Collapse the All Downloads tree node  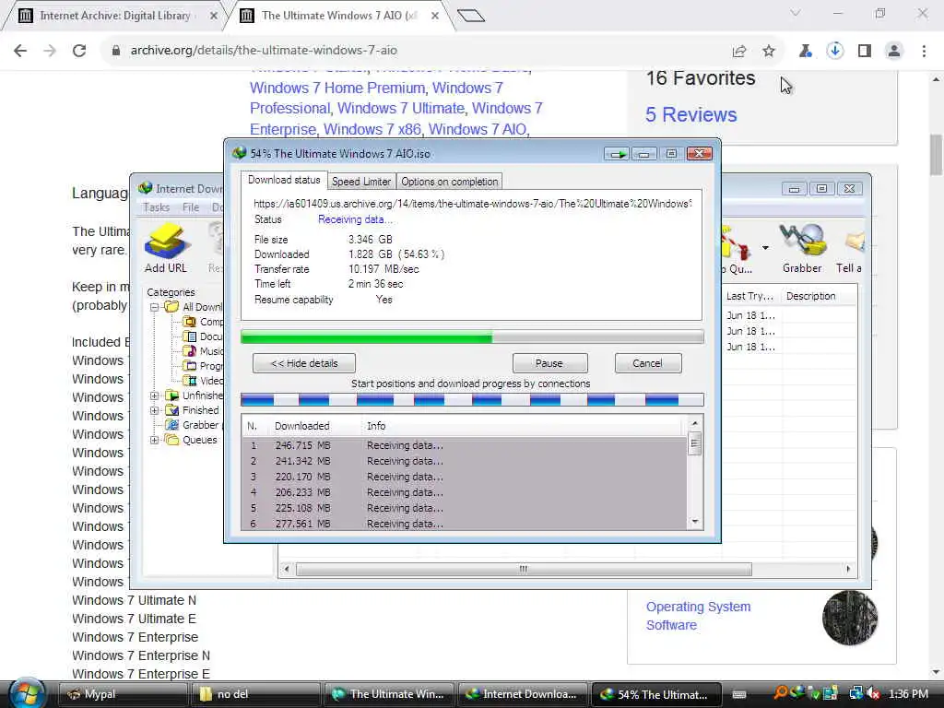[154, 307]
